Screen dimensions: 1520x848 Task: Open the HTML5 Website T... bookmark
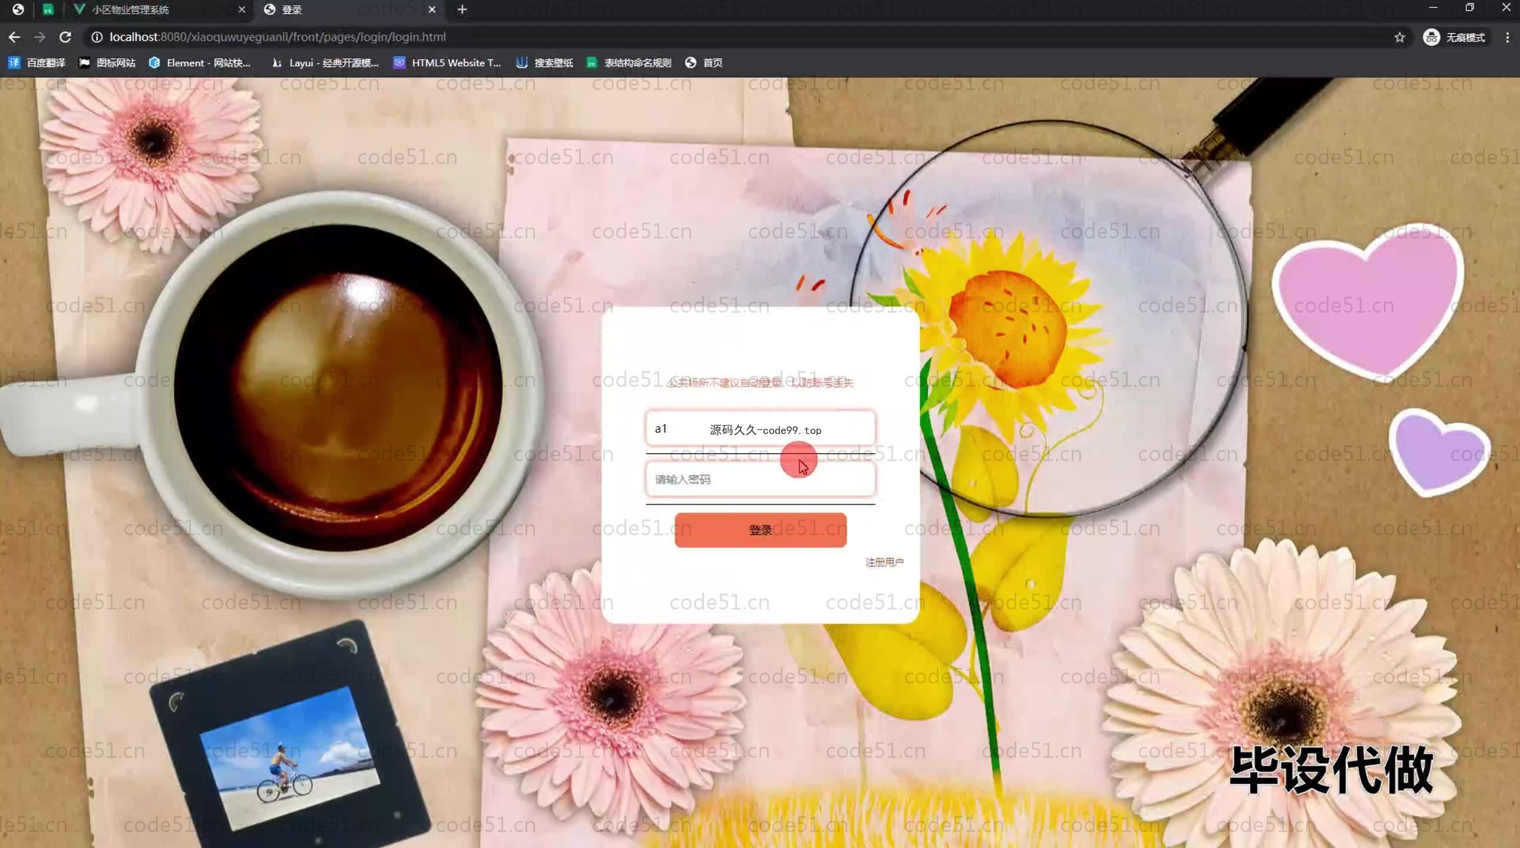pos(447,62)
